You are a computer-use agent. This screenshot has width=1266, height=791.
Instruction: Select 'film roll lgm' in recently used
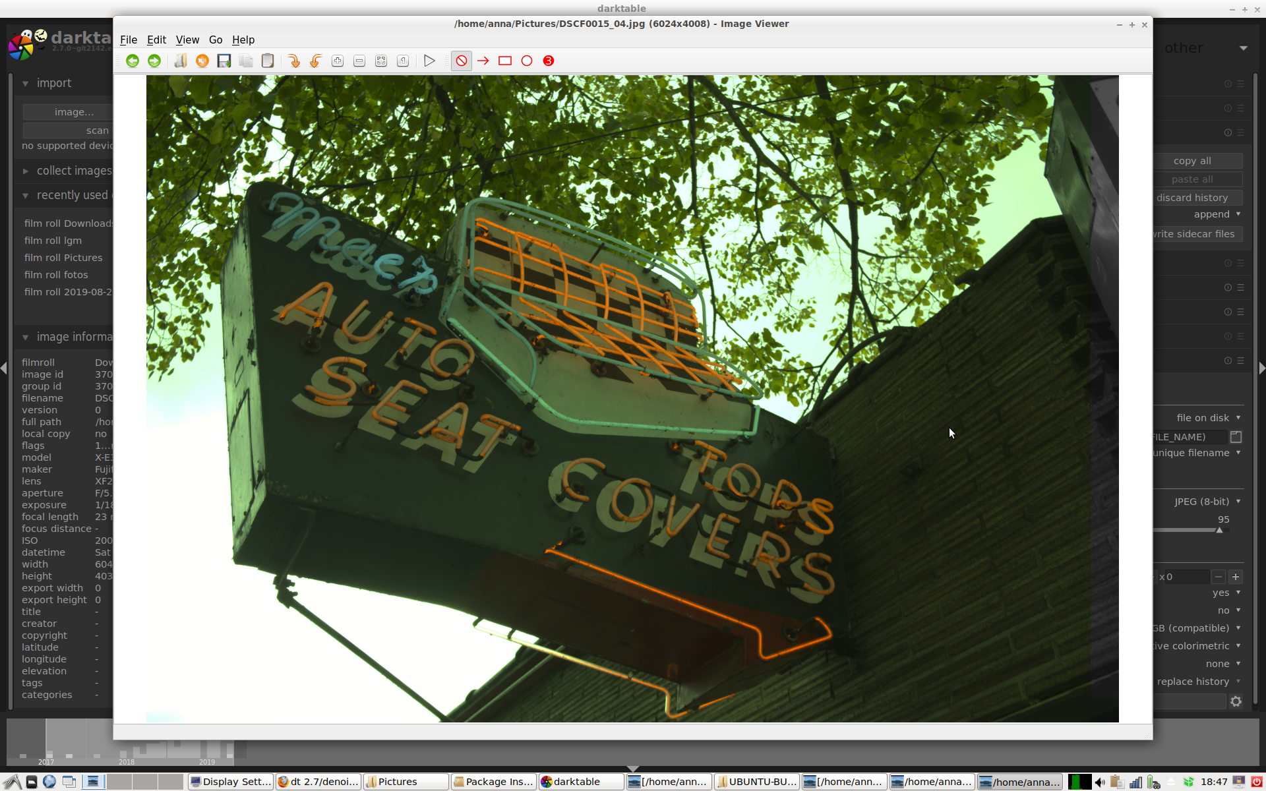[x=53, y=241]
